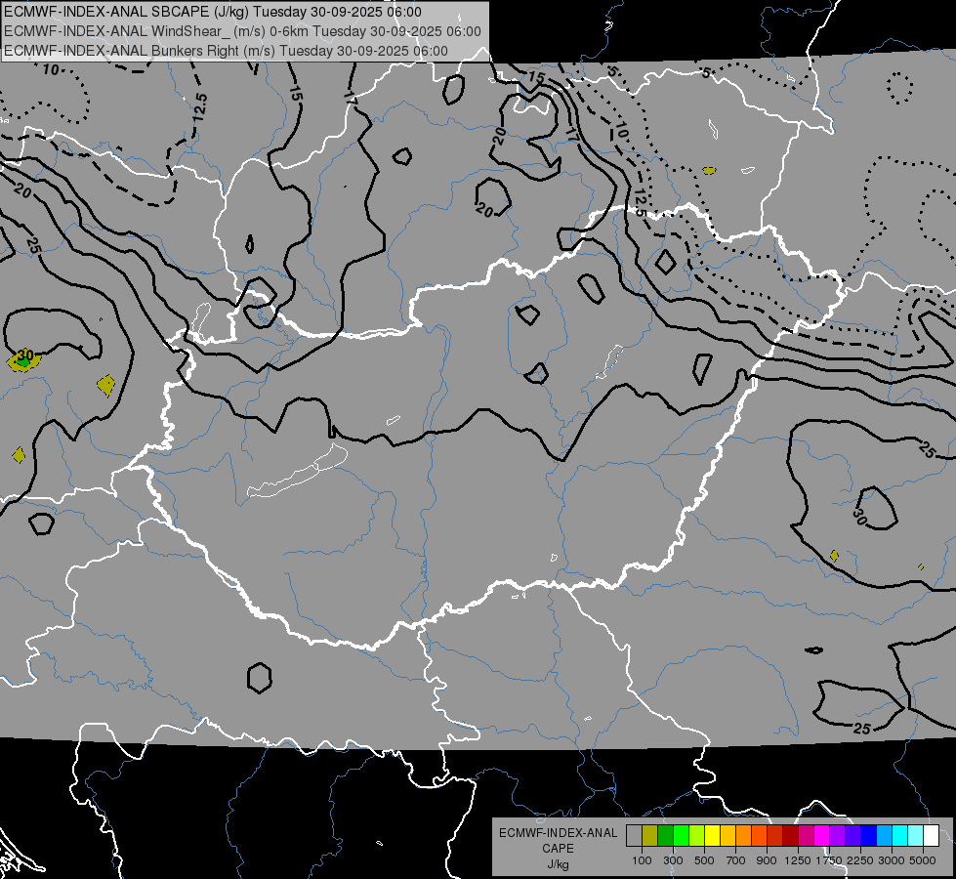Click the legend value 1750

pos(829,860)
